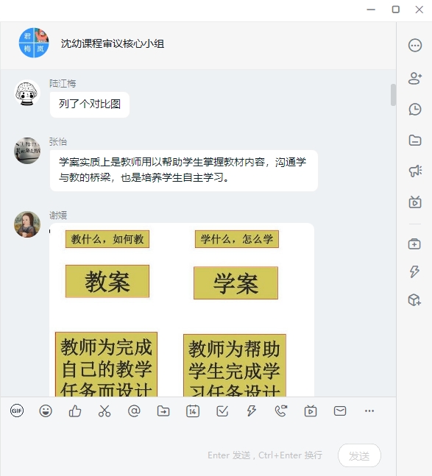The width and height of the screenshot is (432, 476).
Task: Create a task with checkmark icon
Action: [x=222, y=411]
